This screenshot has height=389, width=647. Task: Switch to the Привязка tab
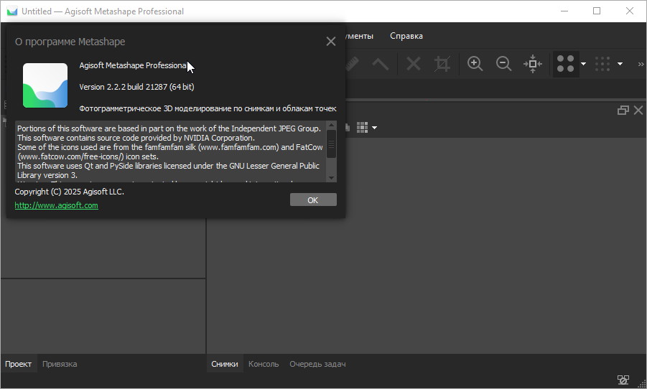tap(60, 364)
